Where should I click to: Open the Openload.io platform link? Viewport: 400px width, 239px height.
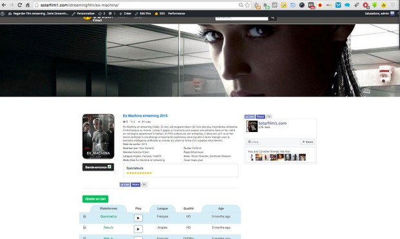(108, 216)
